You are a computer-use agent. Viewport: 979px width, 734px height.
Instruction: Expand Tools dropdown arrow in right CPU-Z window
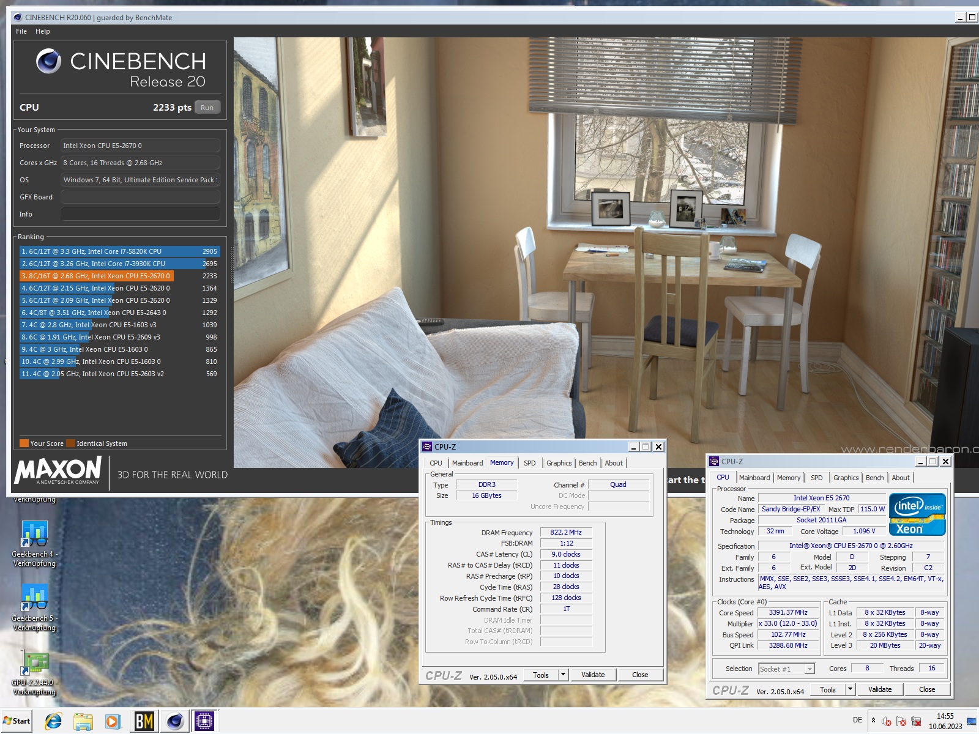851,689
